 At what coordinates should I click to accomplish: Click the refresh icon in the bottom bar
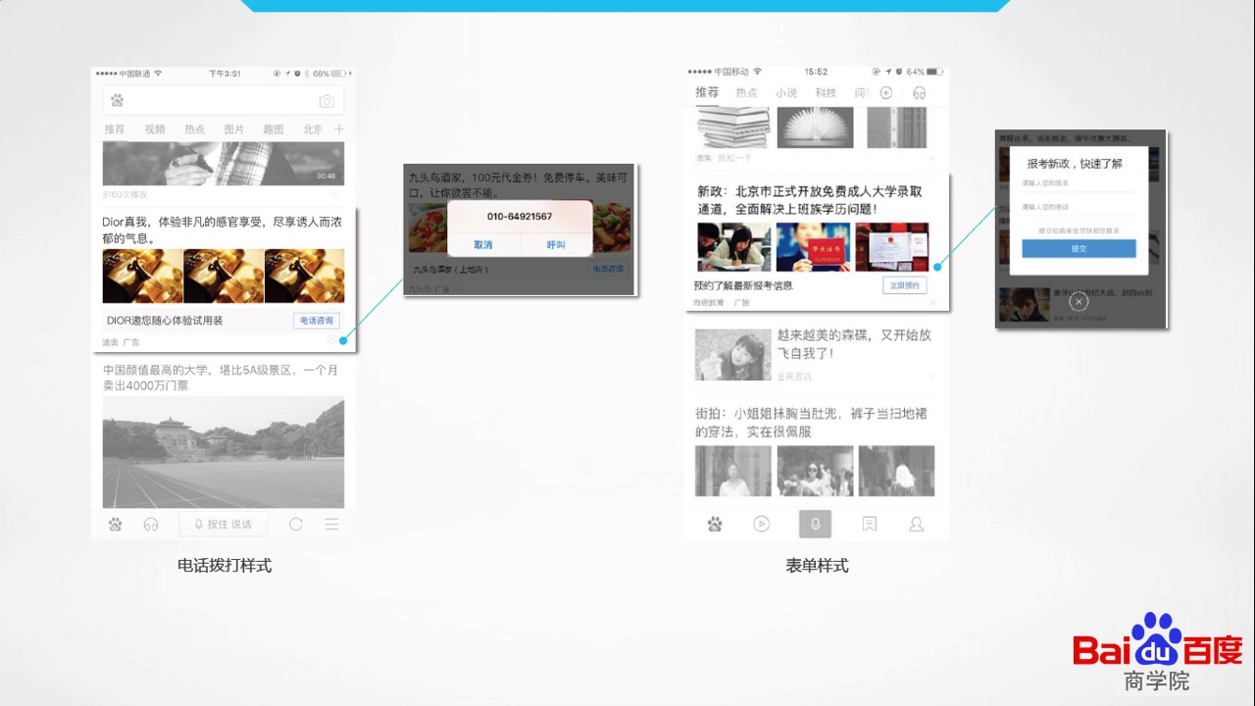point(296,525)
